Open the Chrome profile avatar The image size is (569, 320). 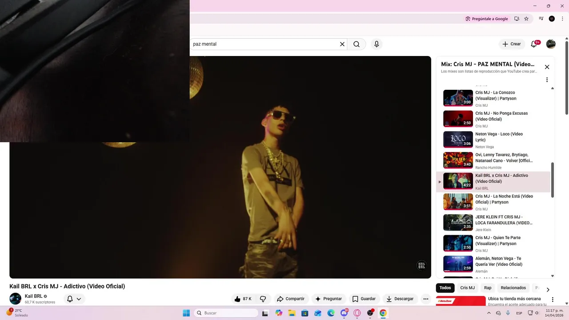point(552,19)
